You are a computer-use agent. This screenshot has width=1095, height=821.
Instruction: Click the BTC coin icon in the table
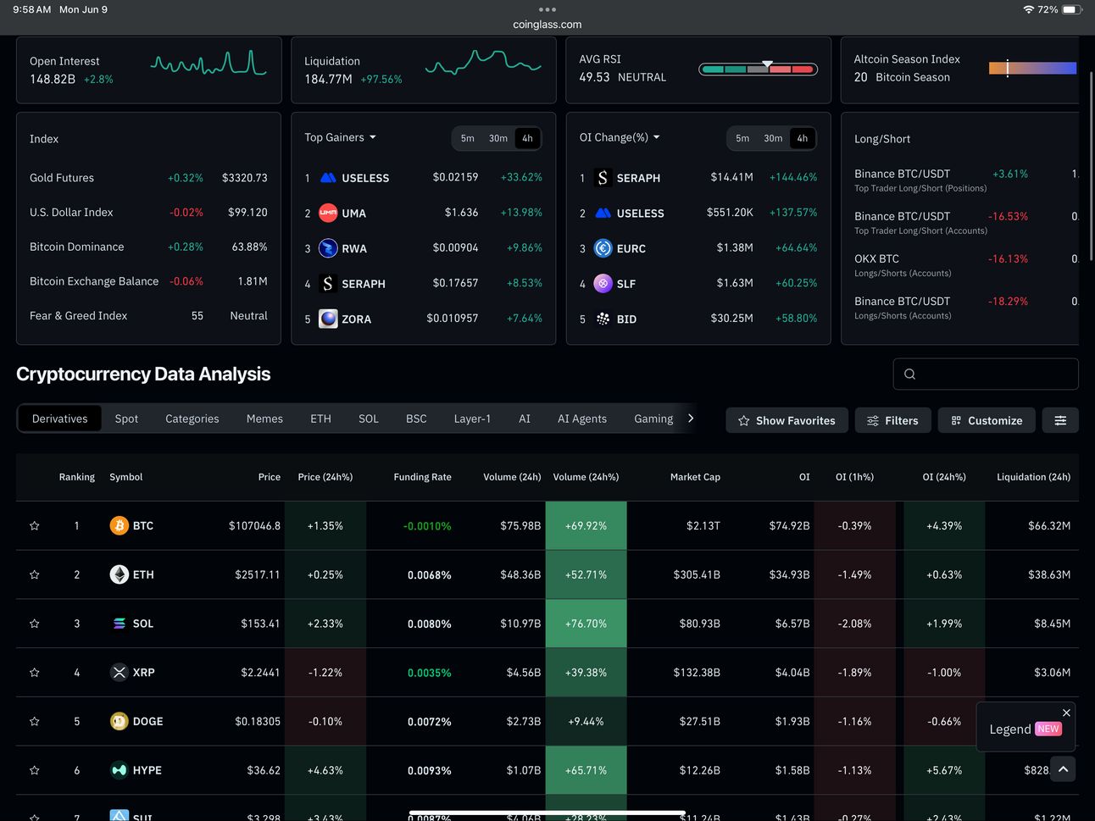click(120, 525)
